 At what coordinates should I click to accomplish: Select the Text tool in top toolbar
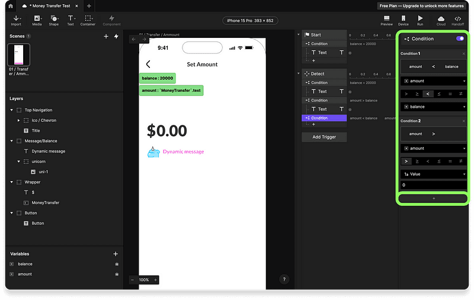point(71,21)
